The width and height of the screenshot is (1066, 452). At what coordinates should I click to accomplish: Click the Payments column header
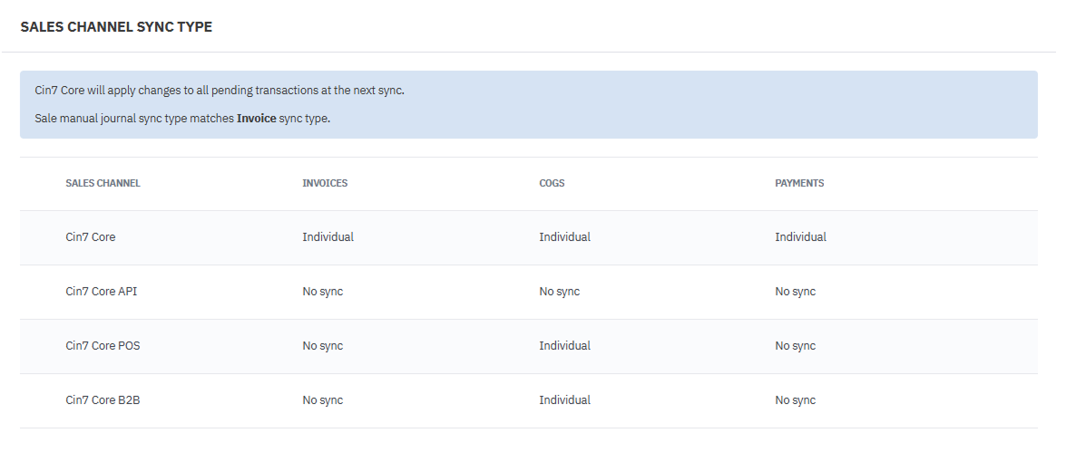799,183
